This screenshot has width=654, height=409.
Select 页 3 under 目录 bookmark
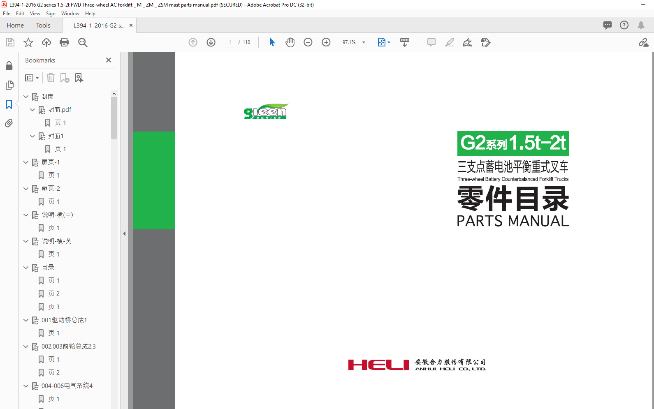[54, 307]
